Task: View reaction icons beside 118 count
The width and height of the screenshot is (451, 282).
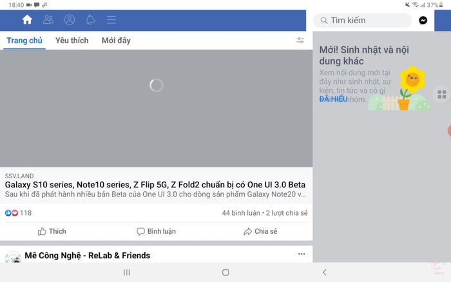Action: (x=12, y=213)
